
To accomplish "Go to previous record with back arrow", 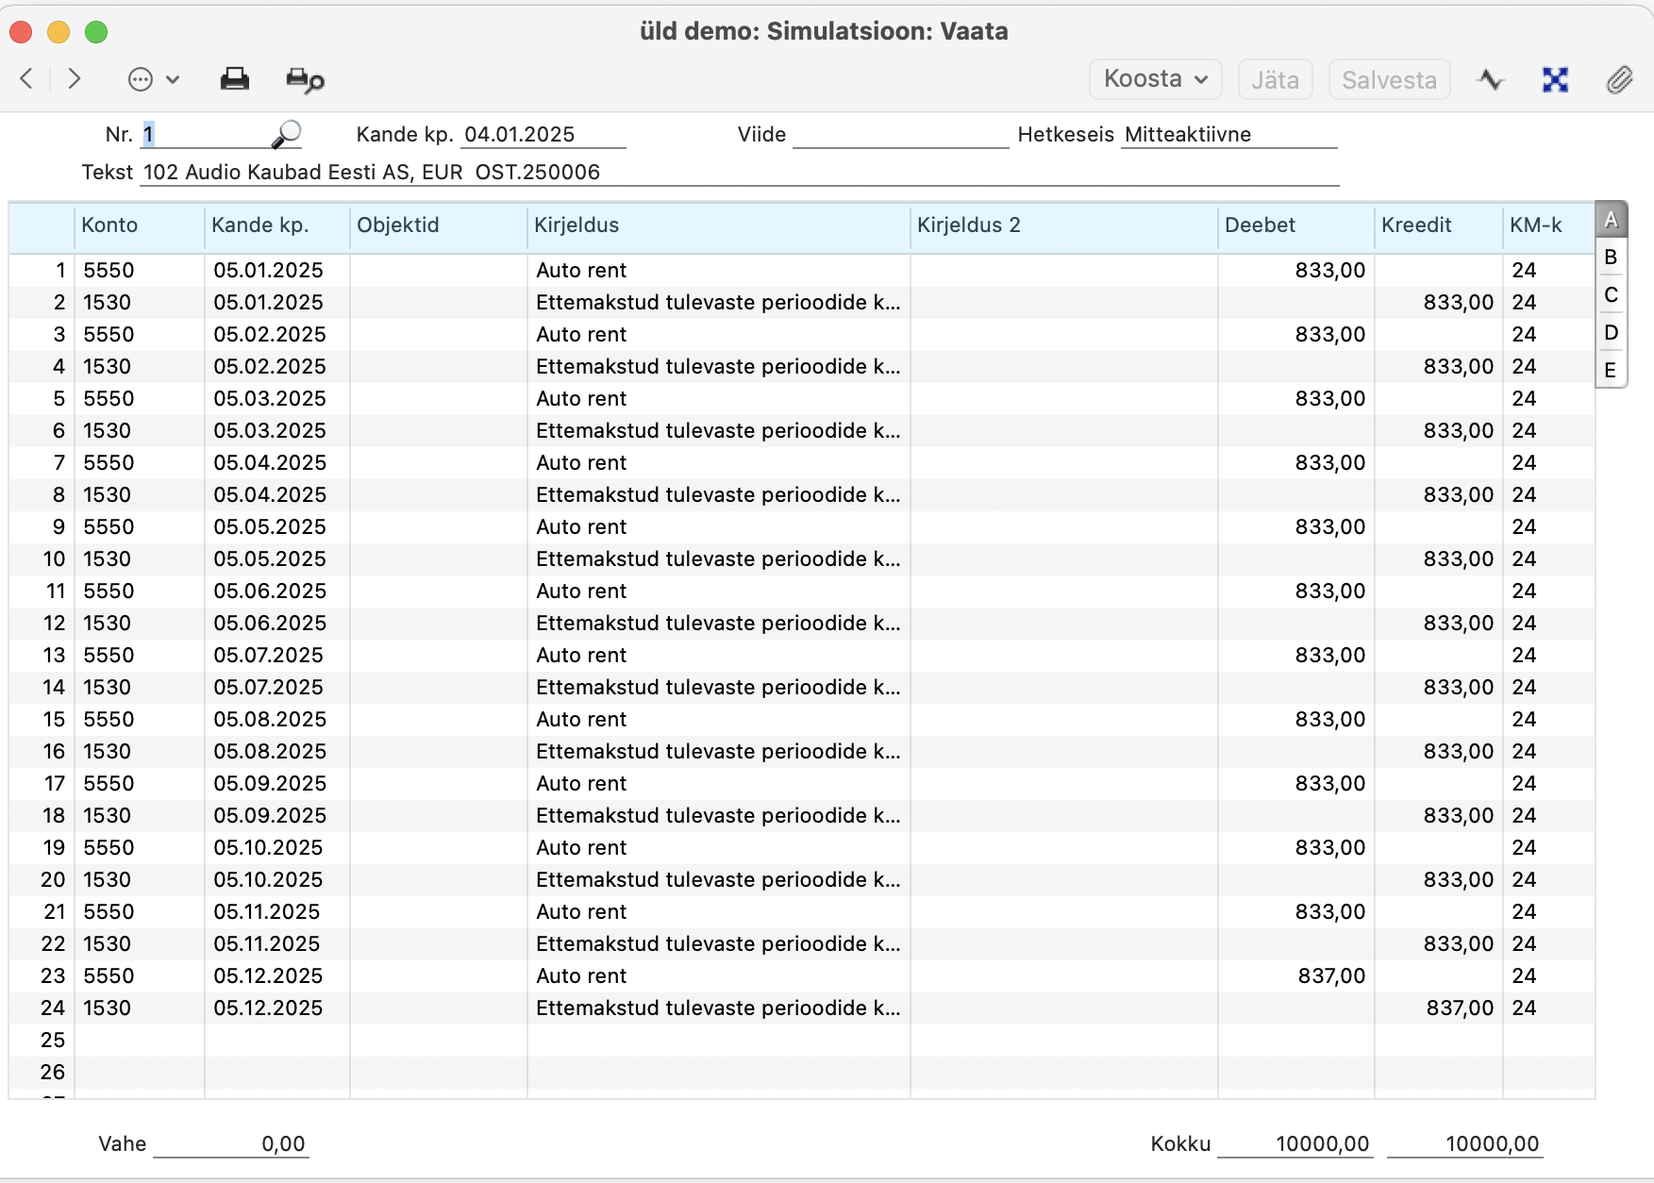I will click(x=27, y=79).
